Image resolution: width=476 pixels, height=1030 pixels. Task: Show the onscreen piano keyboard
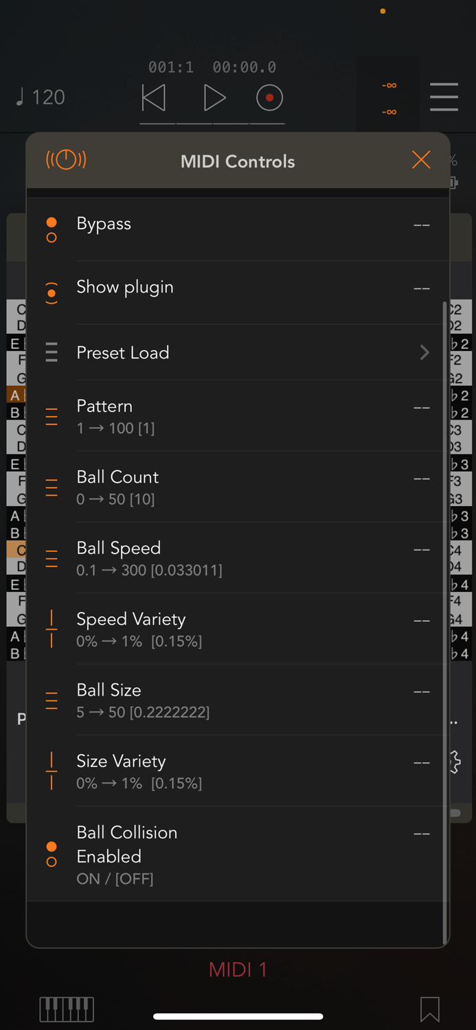[67, 1009]
